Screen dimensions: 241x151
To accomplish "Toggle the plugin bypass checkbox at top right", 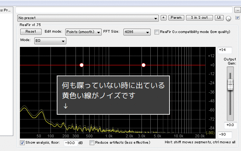I will click(237, 18).
